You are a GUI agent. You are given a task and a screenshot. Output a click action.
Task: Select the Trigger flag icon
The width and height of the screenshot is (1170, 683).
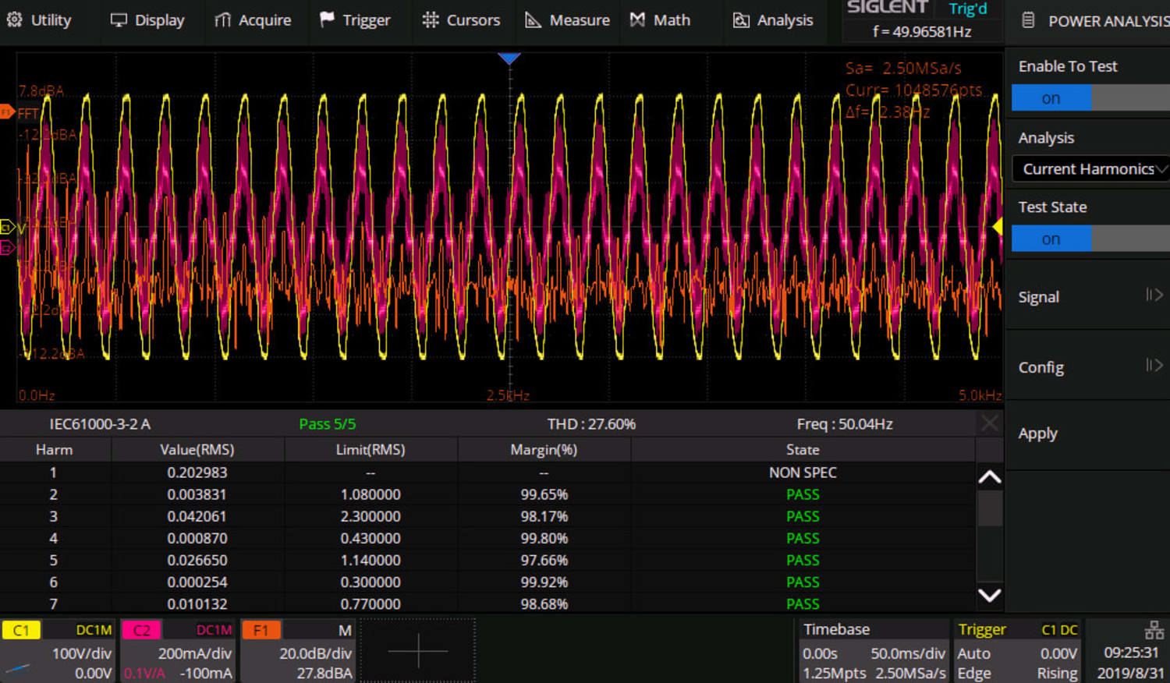[328, 19]
